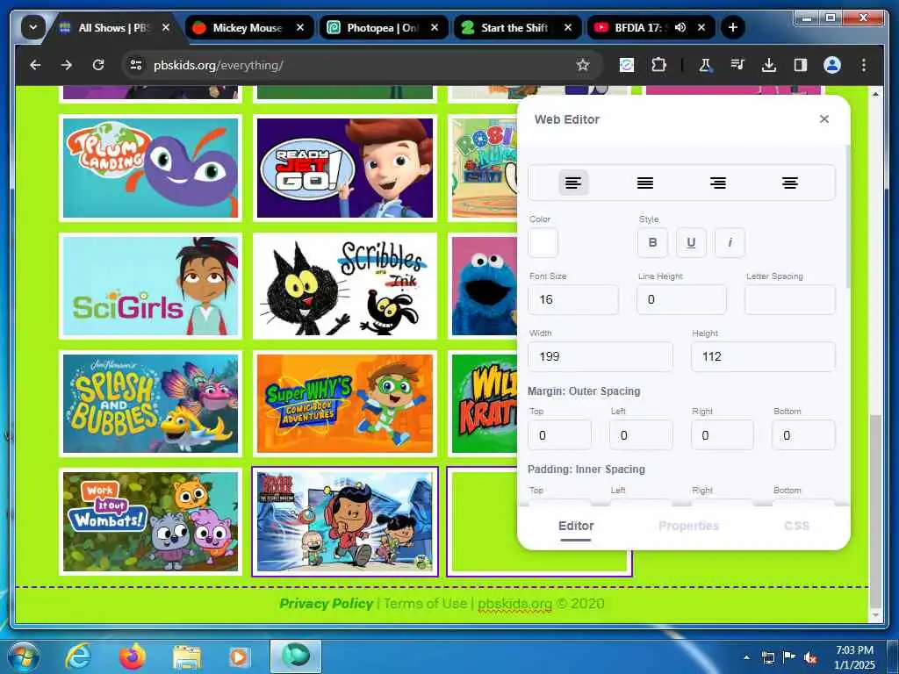Switch to the Properties tab
899x674 pixels.
688,527
